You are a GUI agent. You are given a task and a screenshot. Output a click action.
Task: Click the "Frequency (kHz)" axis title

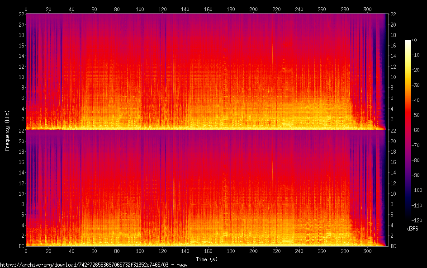coord(7,130)
